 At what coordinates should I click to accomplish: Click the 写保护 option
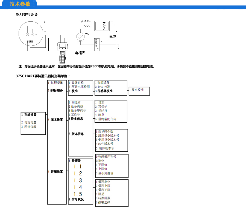click(102, 106)
